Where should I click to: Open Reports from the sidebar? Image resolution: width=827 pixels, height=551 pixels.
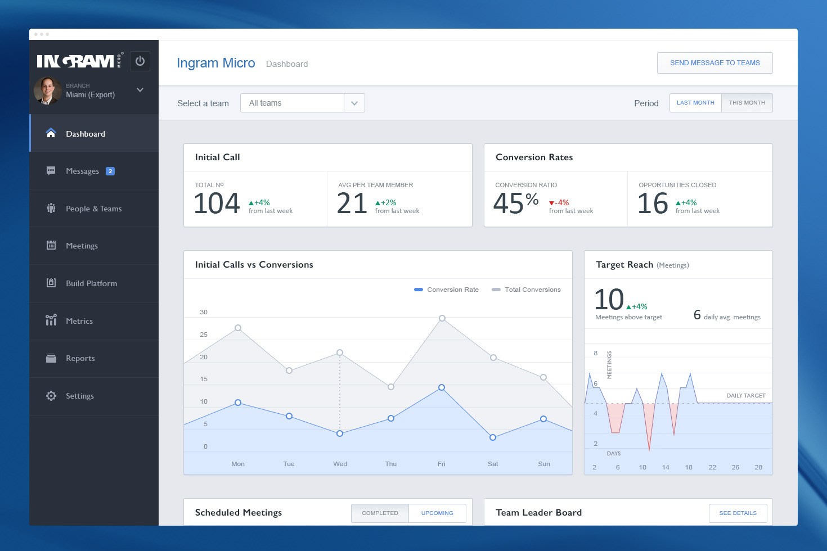(94, 358)
